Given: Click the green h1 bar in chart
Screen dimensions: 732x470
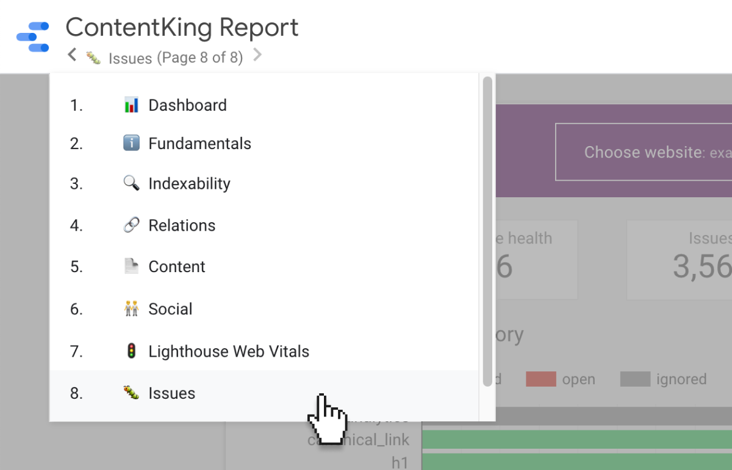Looking at the screenshot, I should pyautogui.click(x=577, y=461).
